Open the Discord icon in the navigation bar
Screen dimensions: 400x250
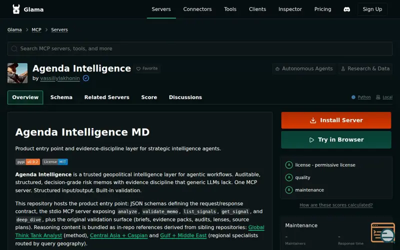click(x=346, y=9)
